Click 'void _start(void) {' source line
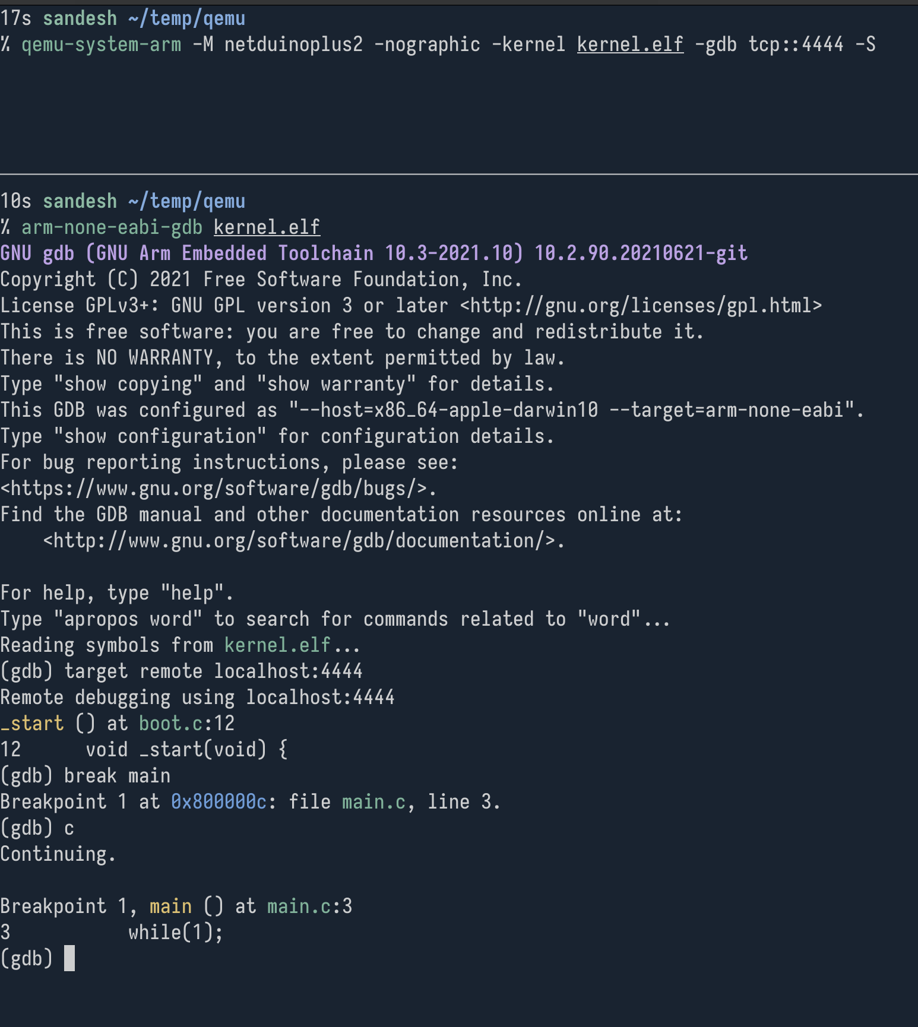Viewport: 918px width, 1027px height. click(x=187, y=750)
